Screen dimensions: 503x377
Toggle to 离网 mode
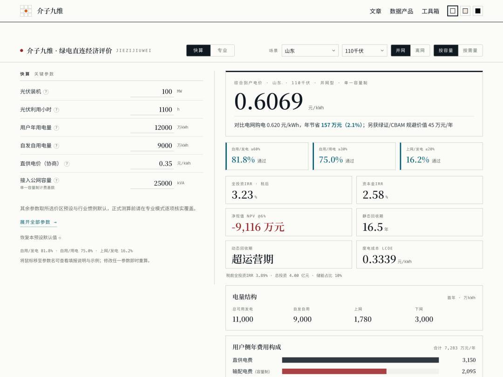coord(420,50)
